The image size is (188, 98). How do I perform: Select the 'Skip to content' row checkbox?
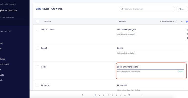(x=37, y=29)
